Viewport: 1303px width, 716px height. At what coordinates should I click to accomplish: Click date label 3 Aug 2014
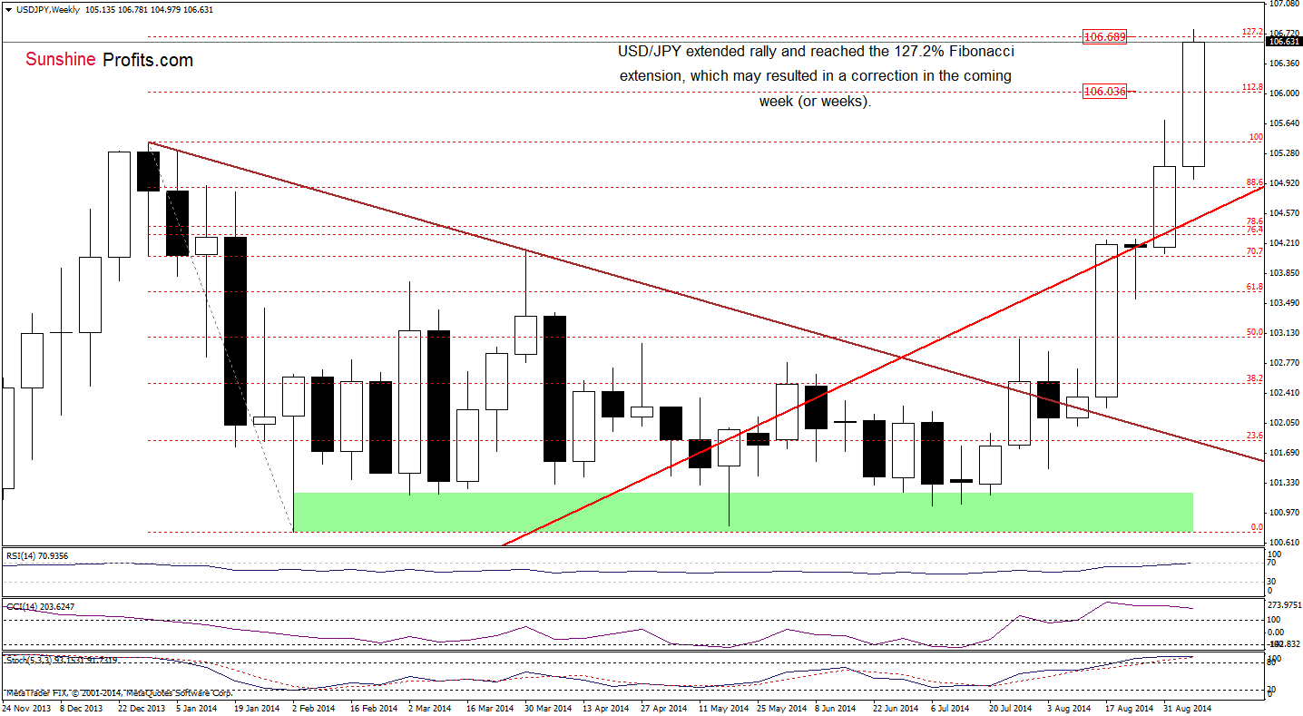(1071, 708)
